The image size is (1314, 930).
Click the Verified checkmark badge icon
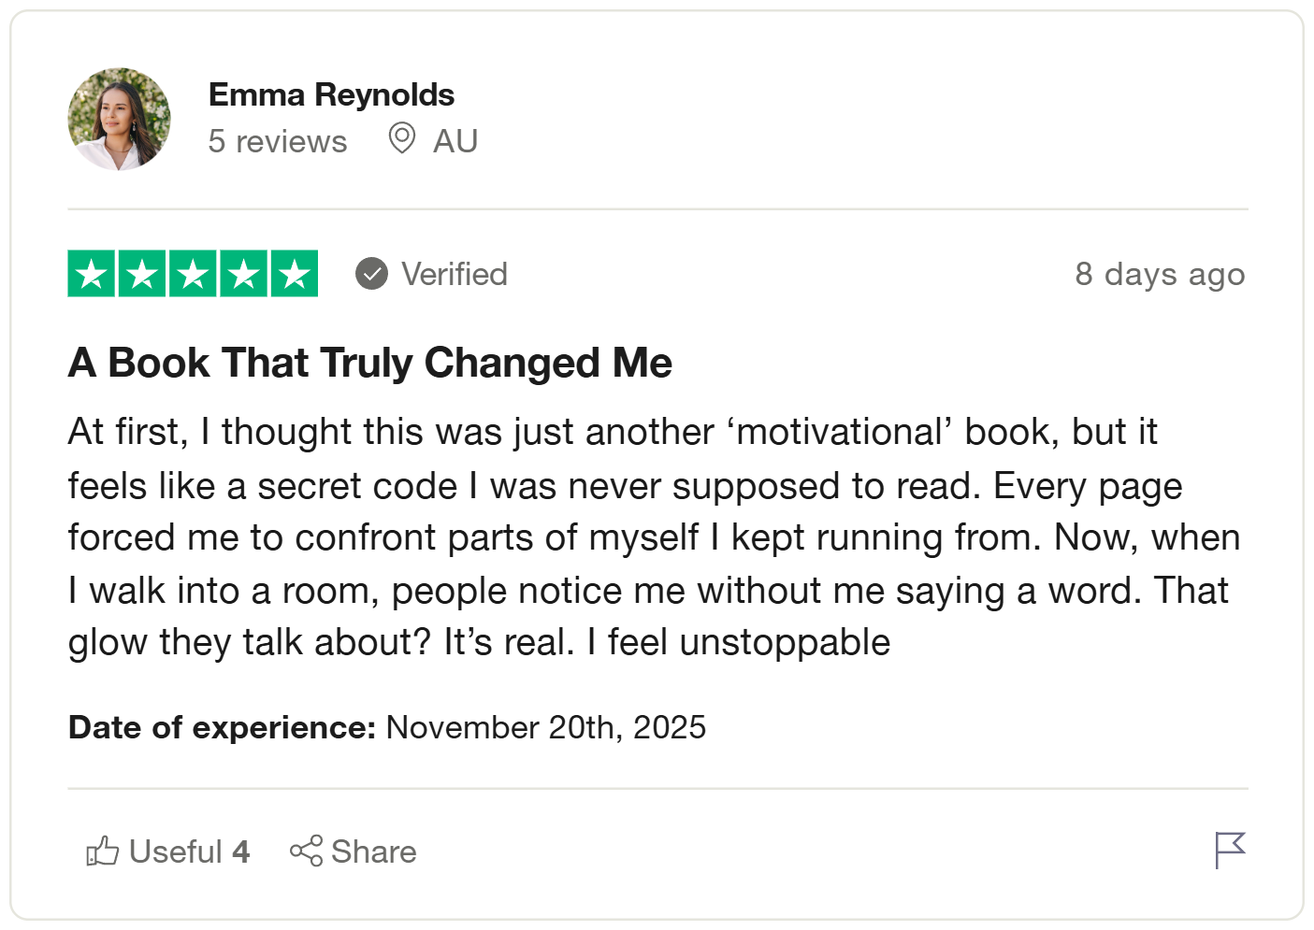[x=371, y=274]
